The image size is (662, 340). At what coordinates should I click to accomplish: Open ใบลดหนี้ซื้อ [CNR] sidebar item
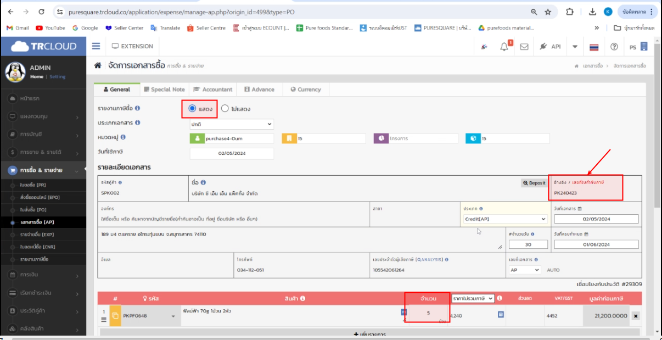(37, 247)
